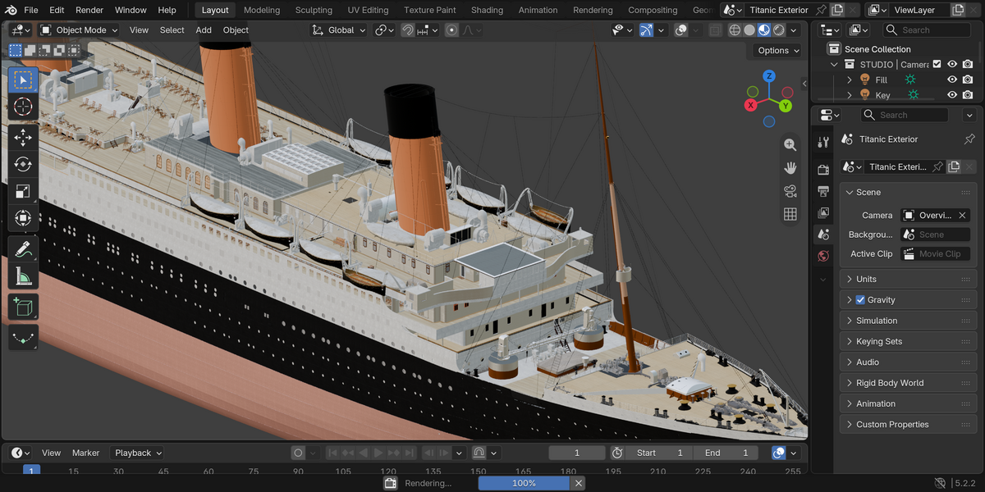Viewport: 985px width, 492px height.
Task: Click the viewport zoom magnifier icon
Action: pyautogui.click(x=790, y=144)
